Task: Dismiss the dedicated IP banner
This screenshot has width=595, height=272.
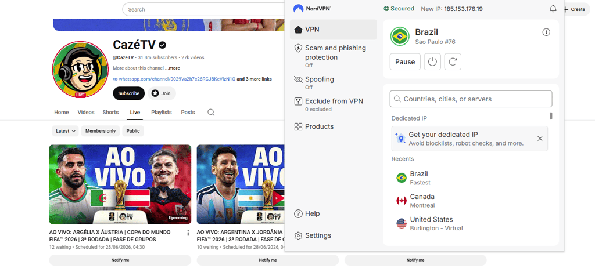Action: click(540, 139)
